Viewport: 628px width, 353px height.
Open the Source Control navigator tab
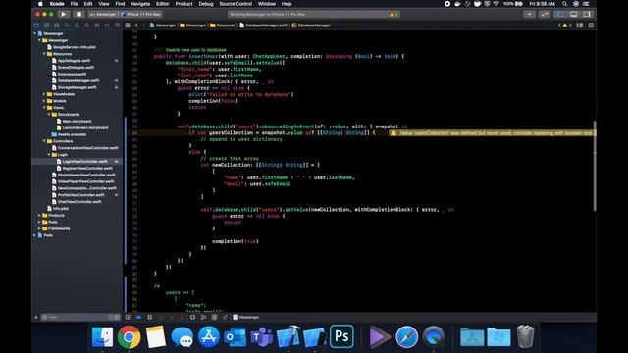point(46,25)
